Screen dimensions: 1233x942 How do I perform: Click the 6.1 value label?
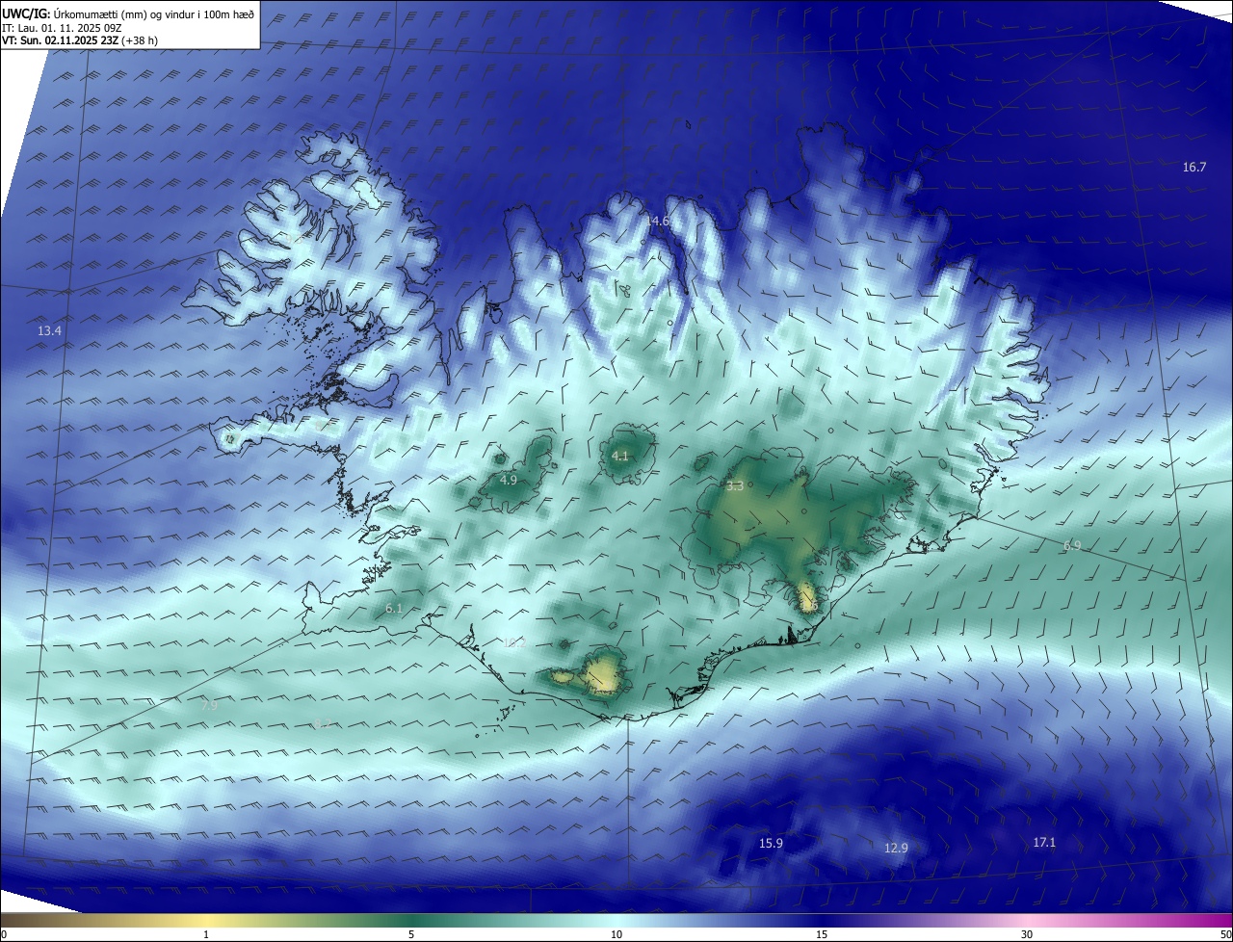[x=393, y=609]
